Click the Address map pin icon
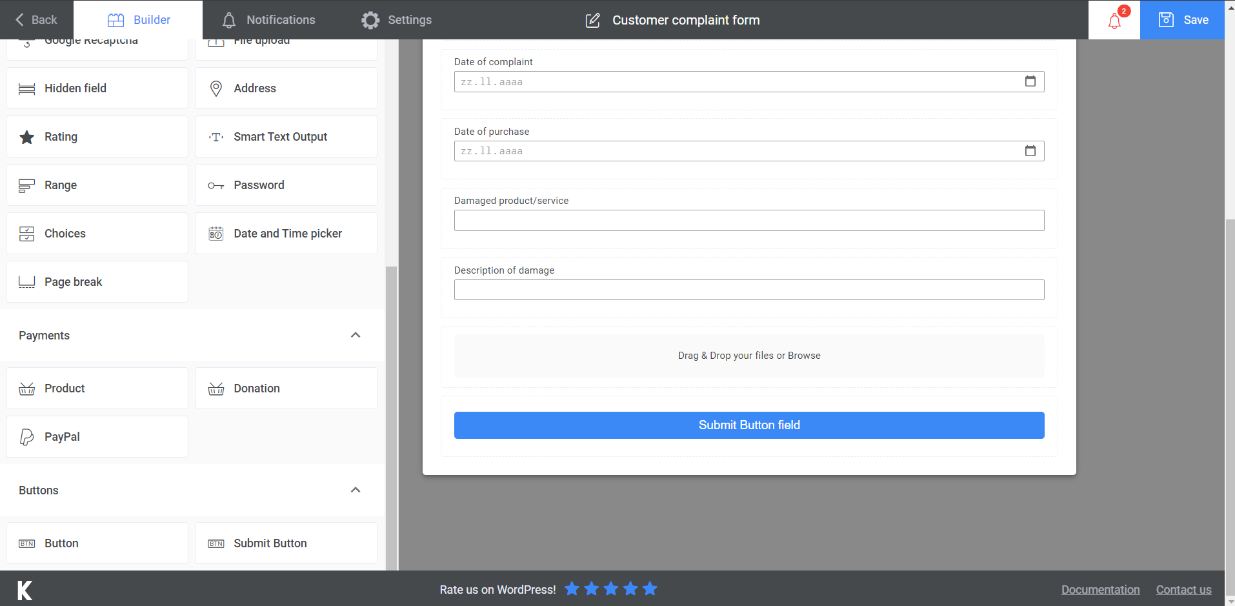Viewport: 1235px width, 606px height. [216, 88]
